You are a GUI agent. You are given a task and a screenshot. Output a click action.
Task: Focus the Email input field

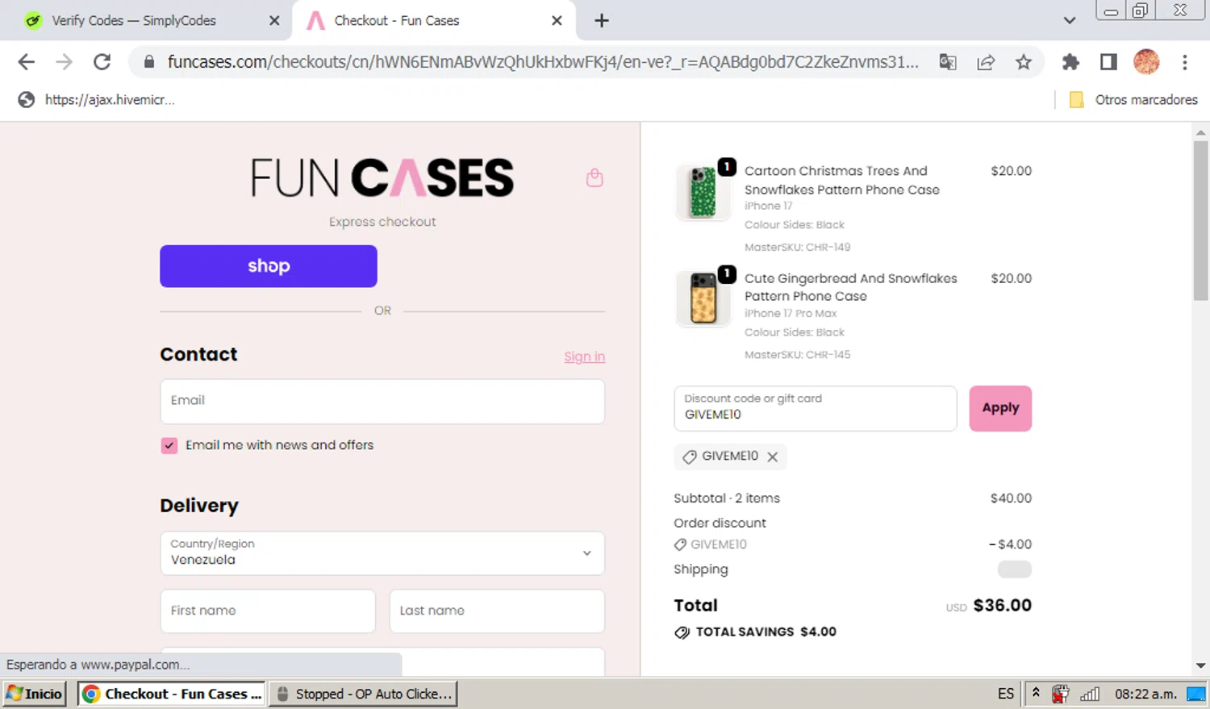tap(382, 402)
